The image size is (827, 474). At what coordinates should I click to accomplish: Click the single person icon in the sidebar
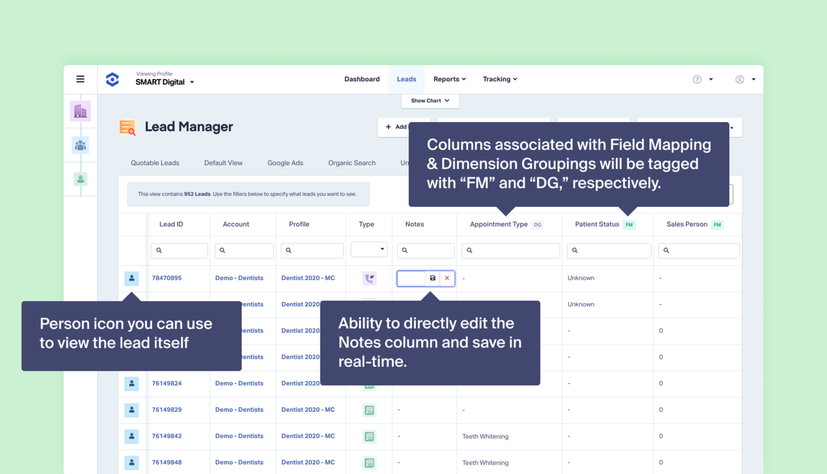tap(80, 179)
